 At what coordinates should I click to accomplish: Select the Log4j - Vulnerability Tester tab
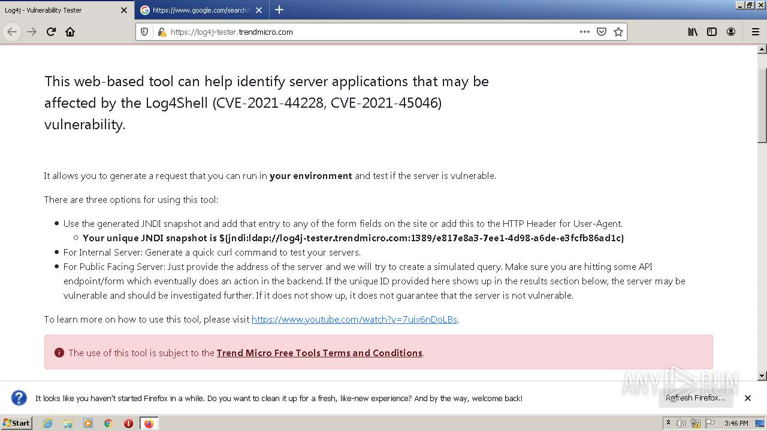(x=67, y=10)
